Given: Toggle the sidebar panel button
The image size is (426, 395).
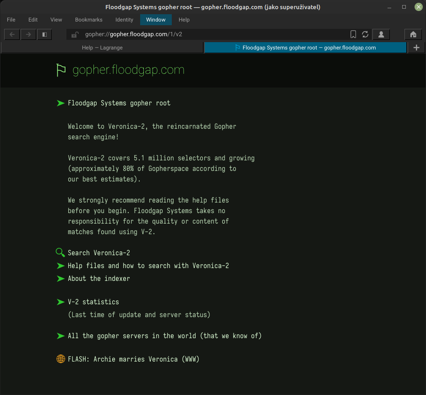Looking at the screenshot, I should point(44,34).
